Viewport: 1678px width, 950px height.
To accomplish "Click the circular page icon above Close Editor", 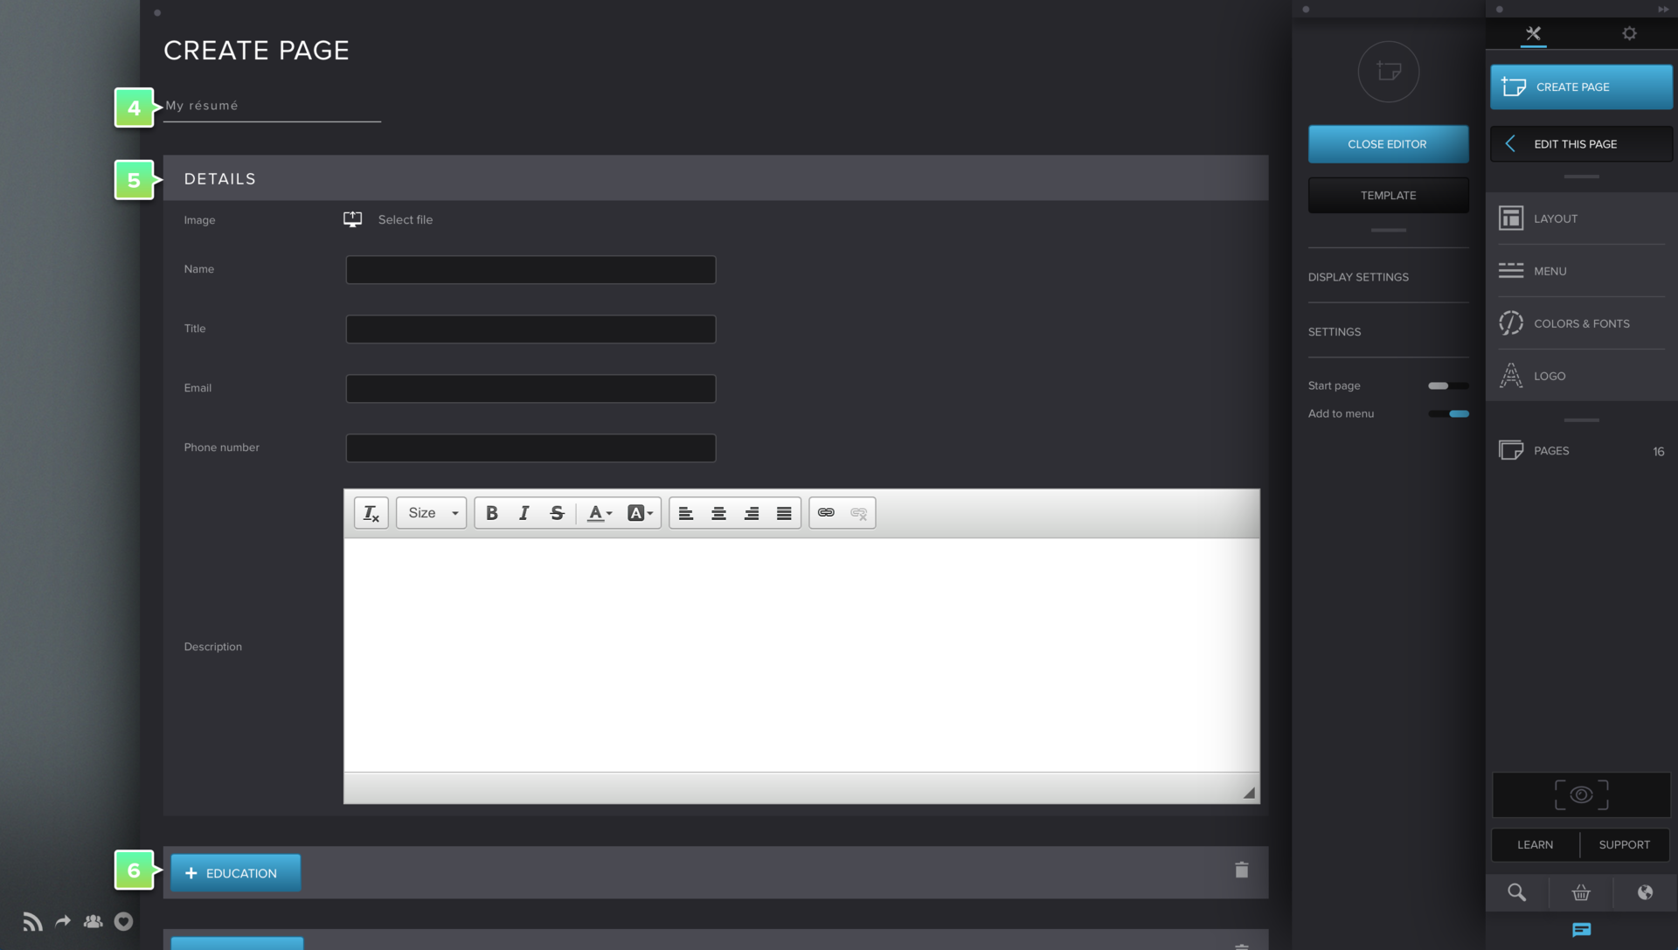I will click(x=1388, y=71).
